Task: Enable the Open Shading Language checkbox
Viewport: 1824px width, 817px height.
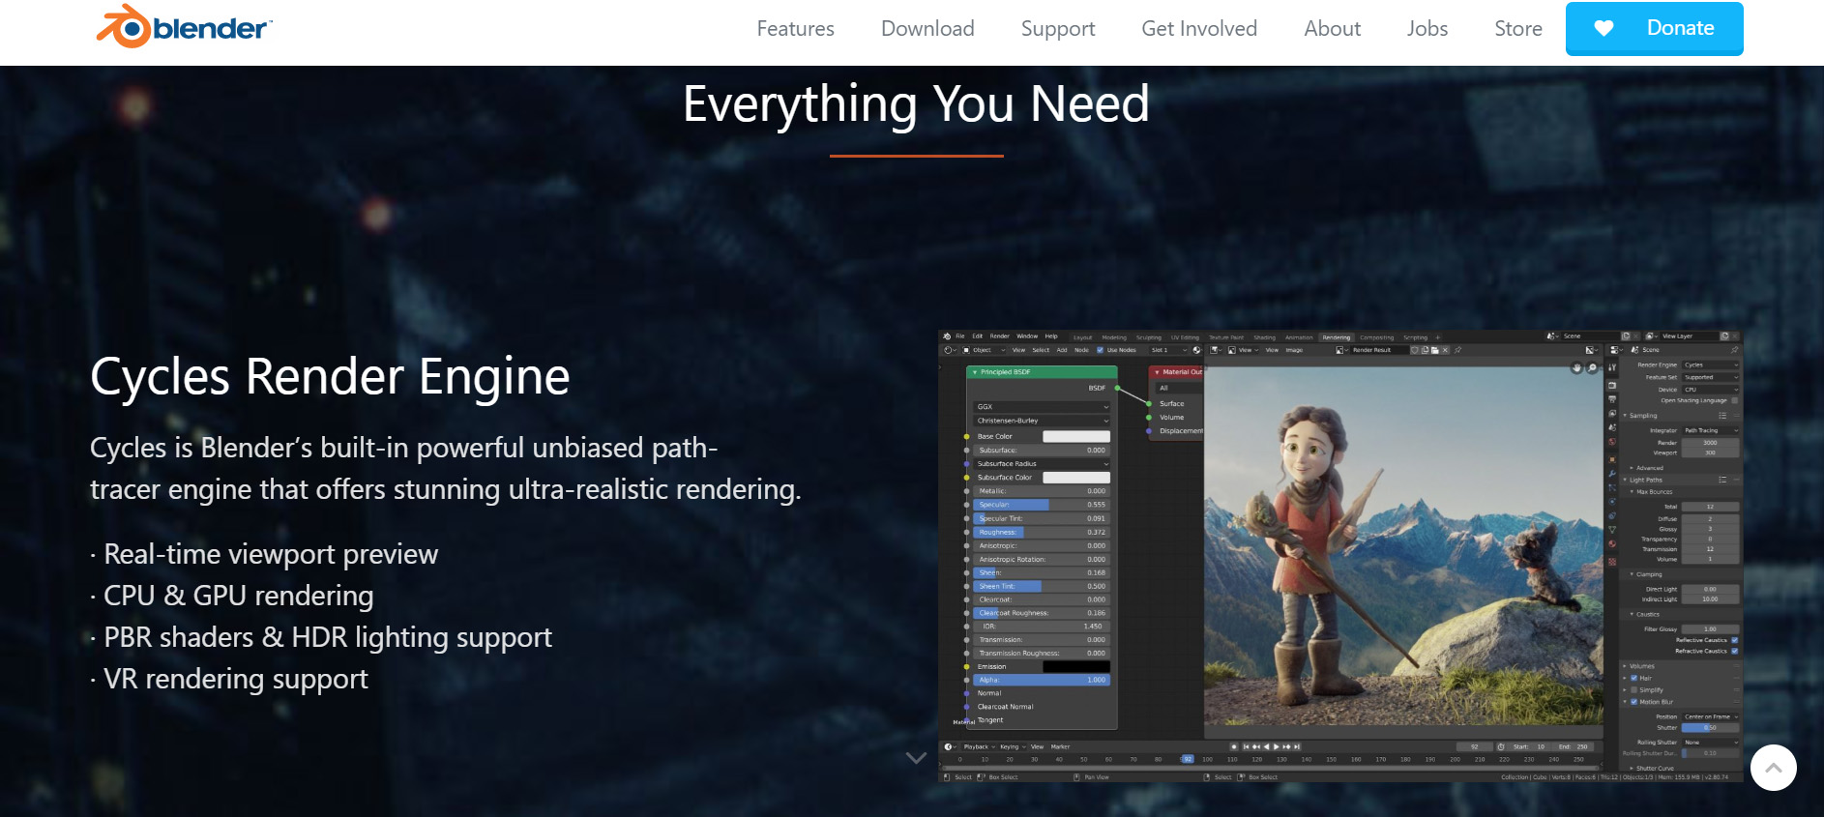Action: click(1734, 400)
